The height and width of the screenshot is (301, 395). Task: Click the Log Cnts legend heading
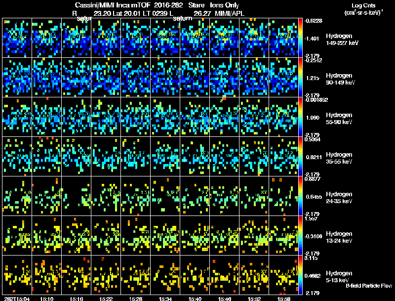point(363,5)
